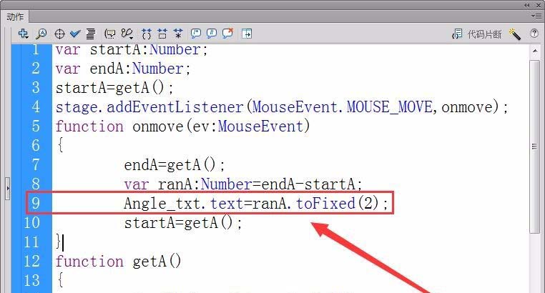Toggle the actions toolbox show/hide icon
This screenshot has height=293, width=545.
pos(247,34)
